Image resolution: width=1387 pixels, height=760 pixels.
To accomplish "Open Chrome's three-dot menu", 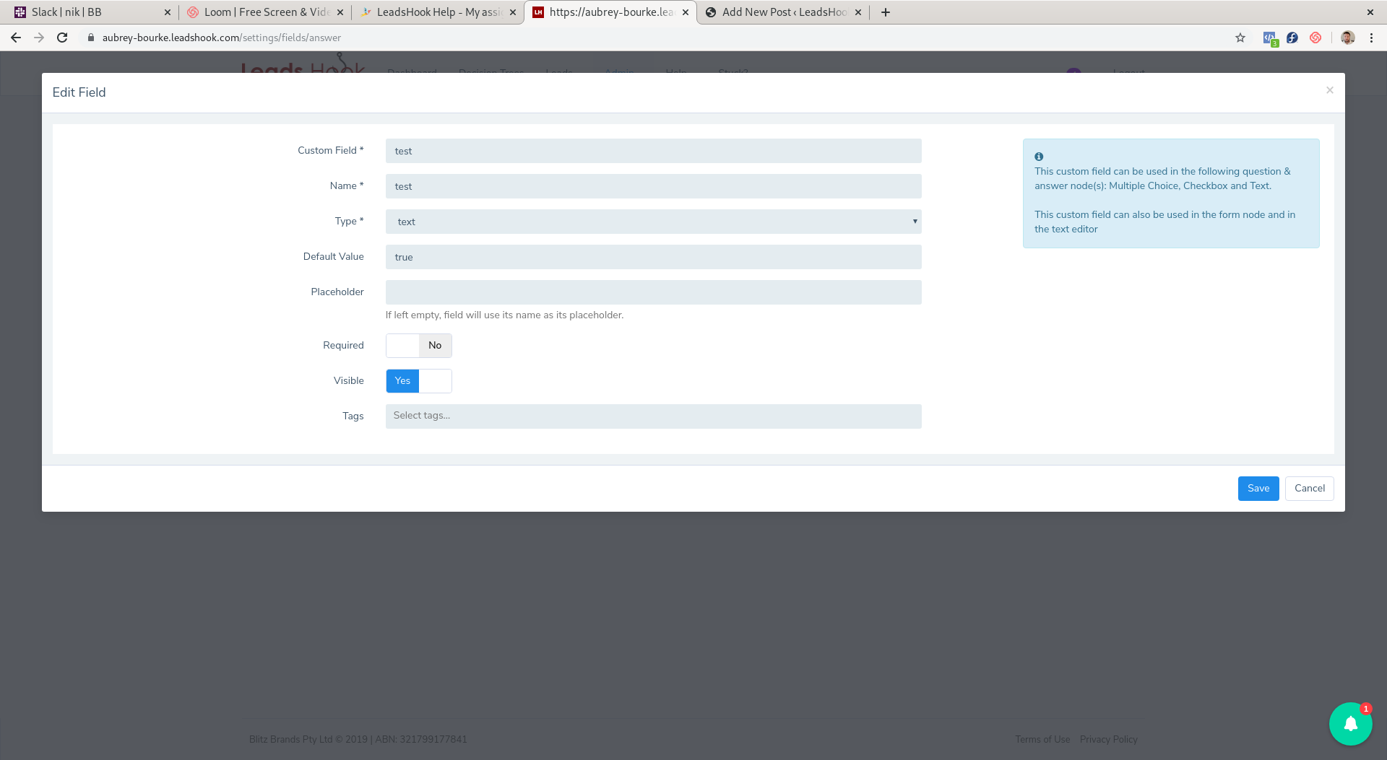I will point(1371,38).
